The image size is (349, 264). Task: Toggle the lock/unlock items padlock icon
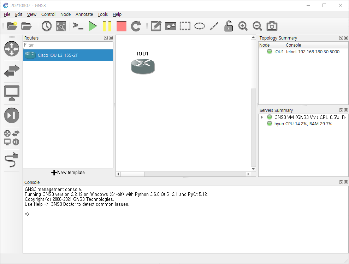(x=228, y=26)
